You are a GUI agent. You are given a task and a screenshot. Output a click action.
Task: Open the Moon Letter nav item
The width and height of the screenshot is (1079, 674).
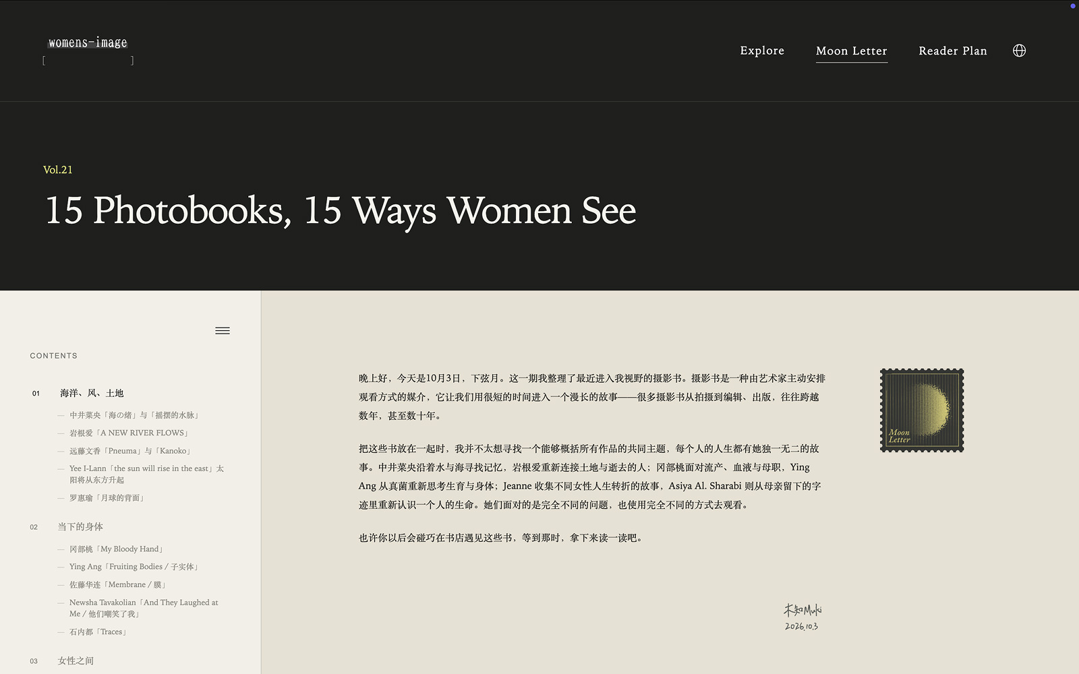tap(852, 51)
